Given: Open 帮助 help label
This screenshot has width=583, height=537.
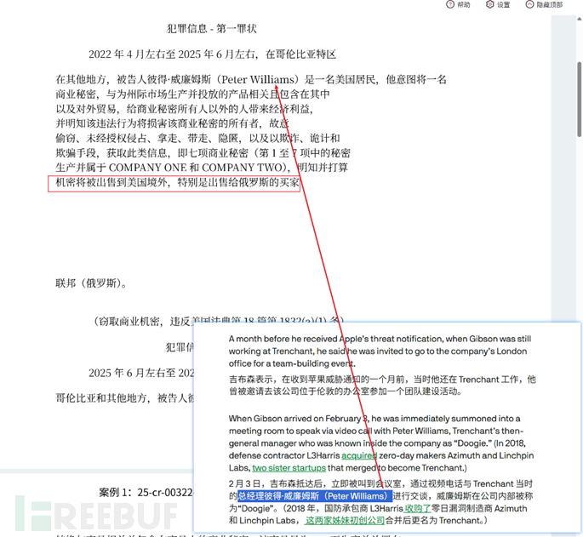Looking at the screenshot, I should pyautogui.click(x=464, y=5).
